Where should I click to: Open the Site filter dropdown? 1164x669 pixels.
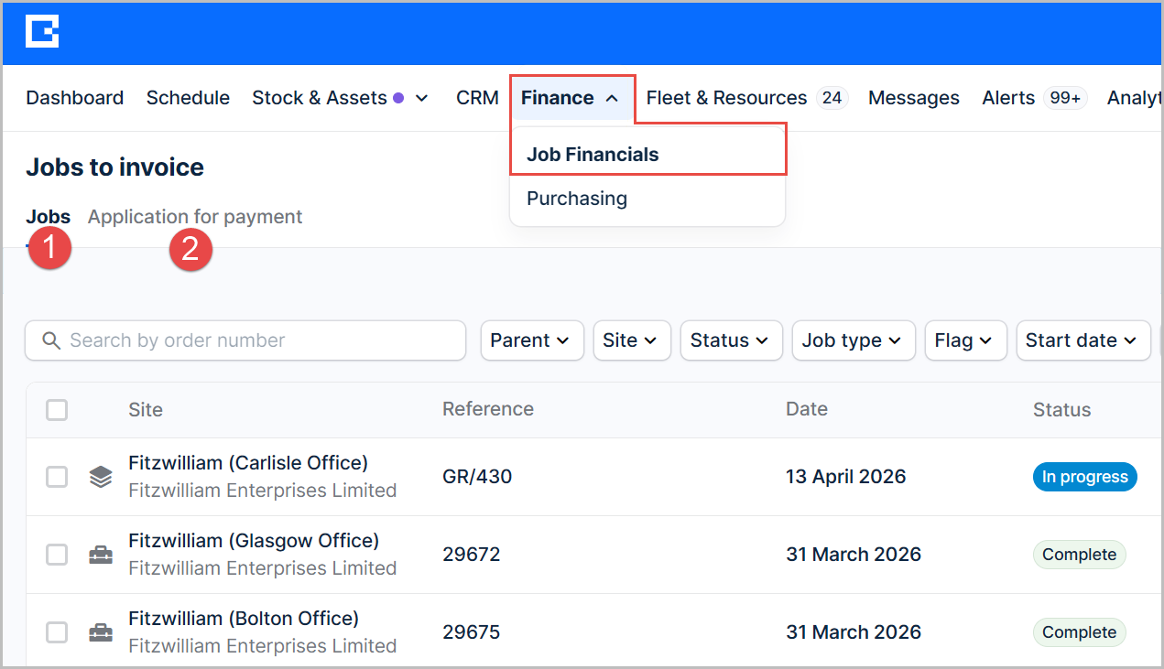[632, 340]
